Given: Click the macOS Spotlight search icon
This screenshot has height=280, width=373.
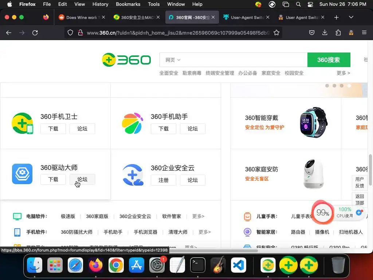Looking at the screenshot, I should [298, 4].
